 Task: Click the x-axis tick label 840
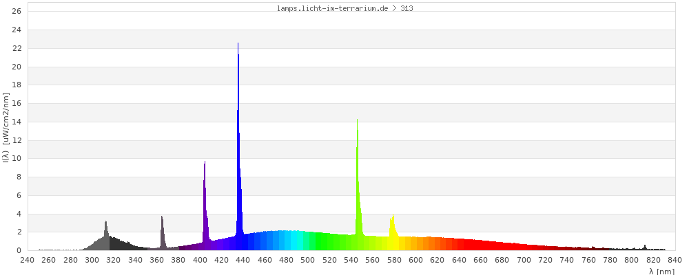[675, 260]
